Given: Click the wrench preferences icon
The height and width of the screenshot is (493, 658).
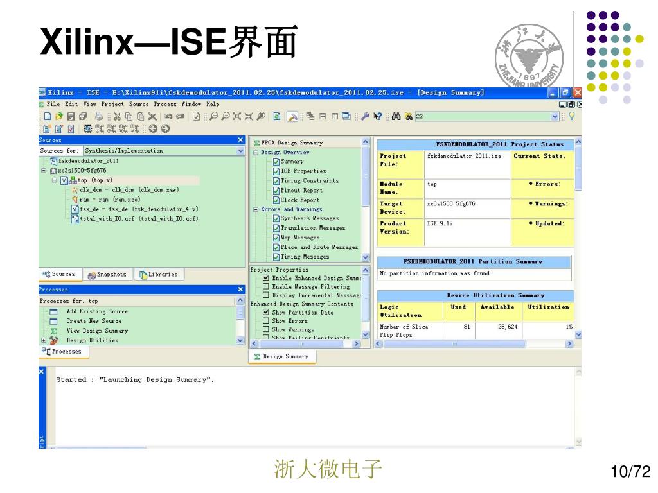Looking at the screenshot, I should tap(365, 116).
